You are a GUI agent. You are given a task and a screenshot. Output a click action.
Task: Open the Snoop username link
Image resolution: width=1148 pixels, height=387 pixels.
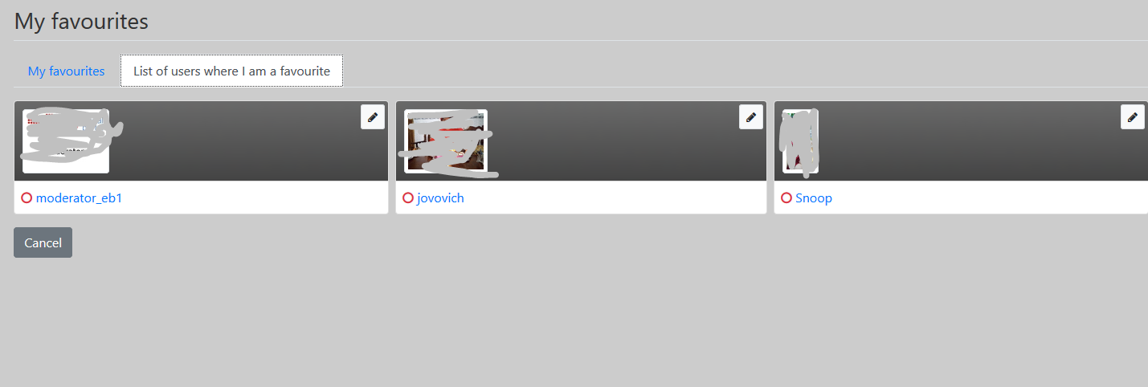pyautogui.click(x=814, y=198)
